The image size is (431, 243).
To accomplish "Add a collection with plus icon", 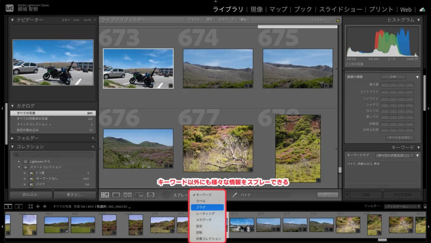I will [93, 147].
